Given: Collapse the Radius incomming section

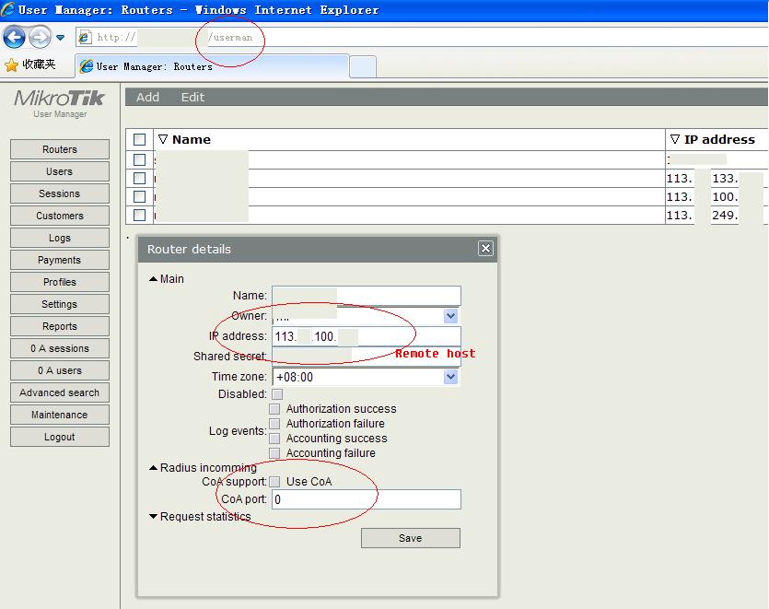Looking at the screenshot, I should [203, 468].
